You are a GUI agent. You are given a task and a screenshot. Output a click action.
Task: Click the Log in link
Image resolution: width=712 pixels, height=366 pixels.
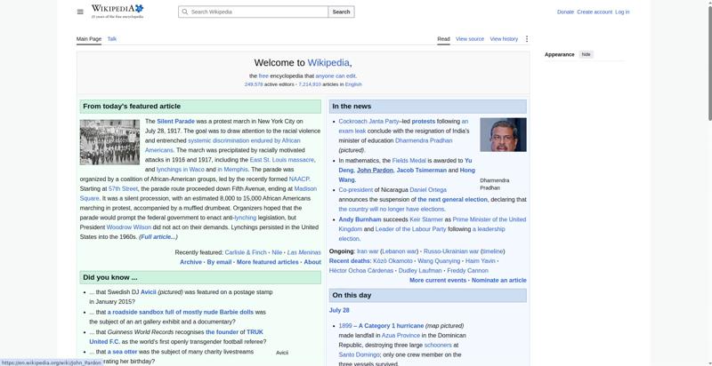click(x=622, y=12)
